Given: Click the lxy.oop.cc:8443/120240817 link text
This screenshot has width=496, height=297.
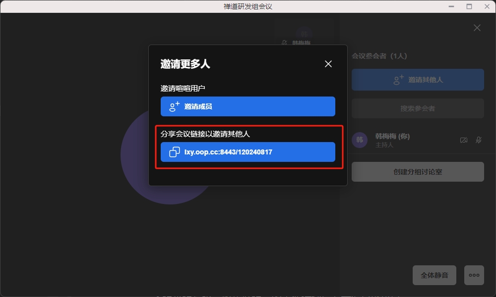Looking at the screenshot, I should click(228, 152).
